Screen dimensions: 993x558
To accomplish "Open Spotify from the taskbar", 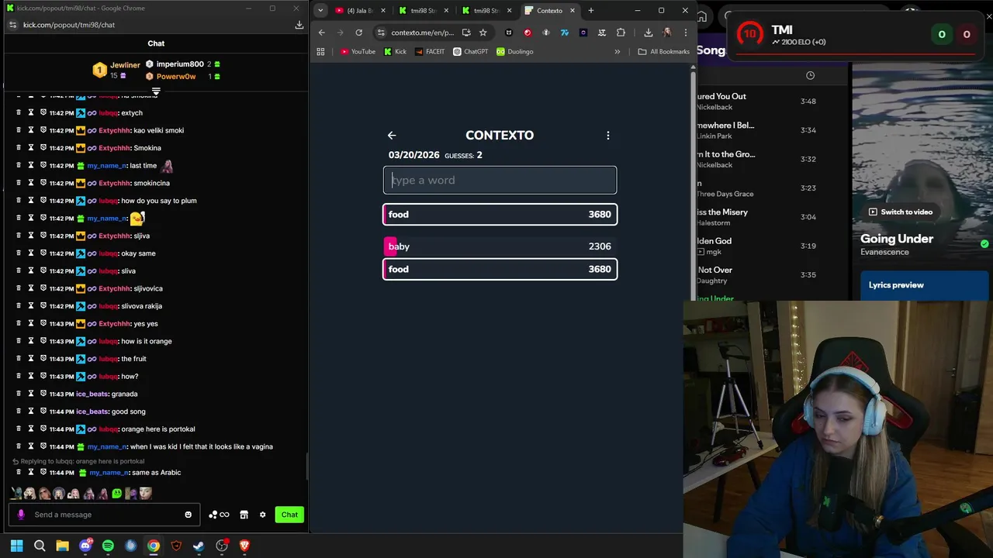I will [108, 546].
